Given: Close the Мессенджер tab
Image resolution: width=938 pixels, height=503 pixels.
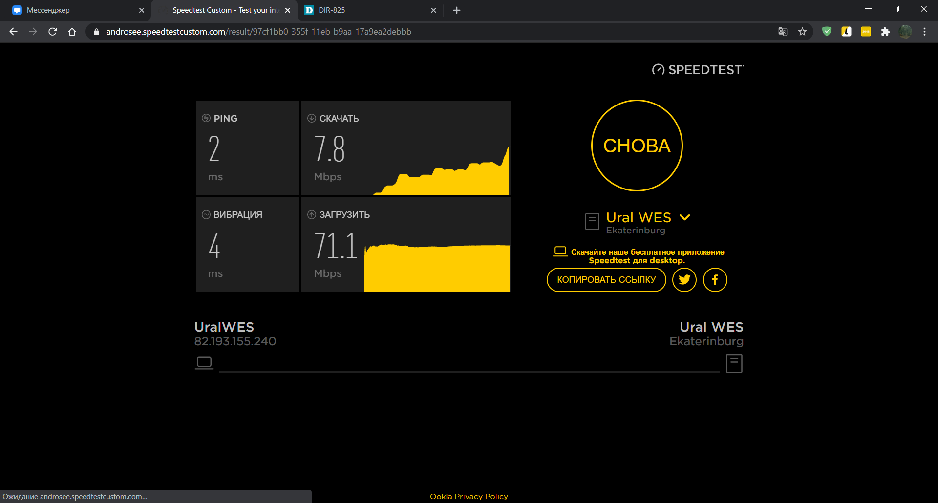Looking at the screenshot, I should coord(142,10).
